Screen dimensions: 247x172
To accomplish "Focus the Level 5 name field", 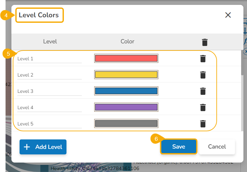I will (x=49, y=124).
